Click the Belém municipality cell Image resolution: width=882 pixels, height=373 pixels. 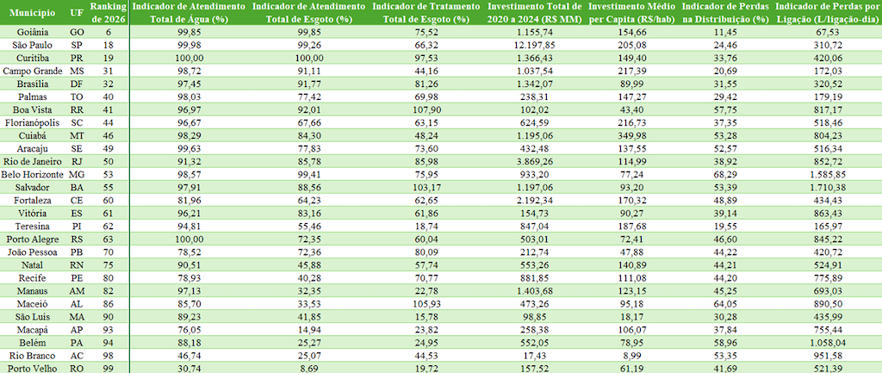pos(33,343)
